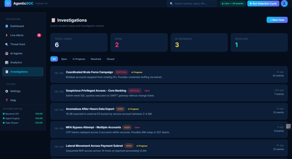Viewport: 292px width, 159px height.
Task: Click the Threat Hunt magnifier icon
Action: (x=7, y=44)
